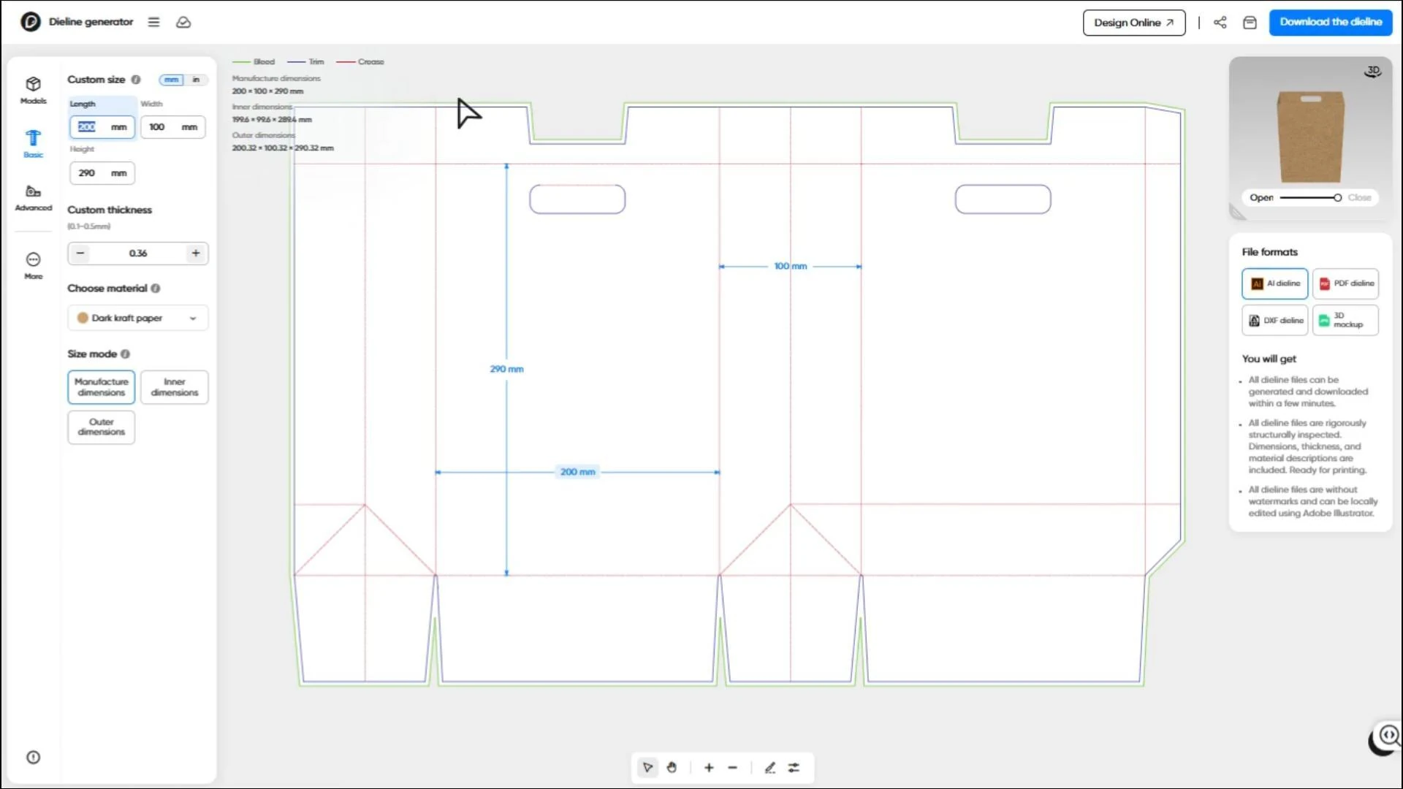The image size is (1403, 789).
Task: Select the hand pan tool
Action: coord(672,767)
